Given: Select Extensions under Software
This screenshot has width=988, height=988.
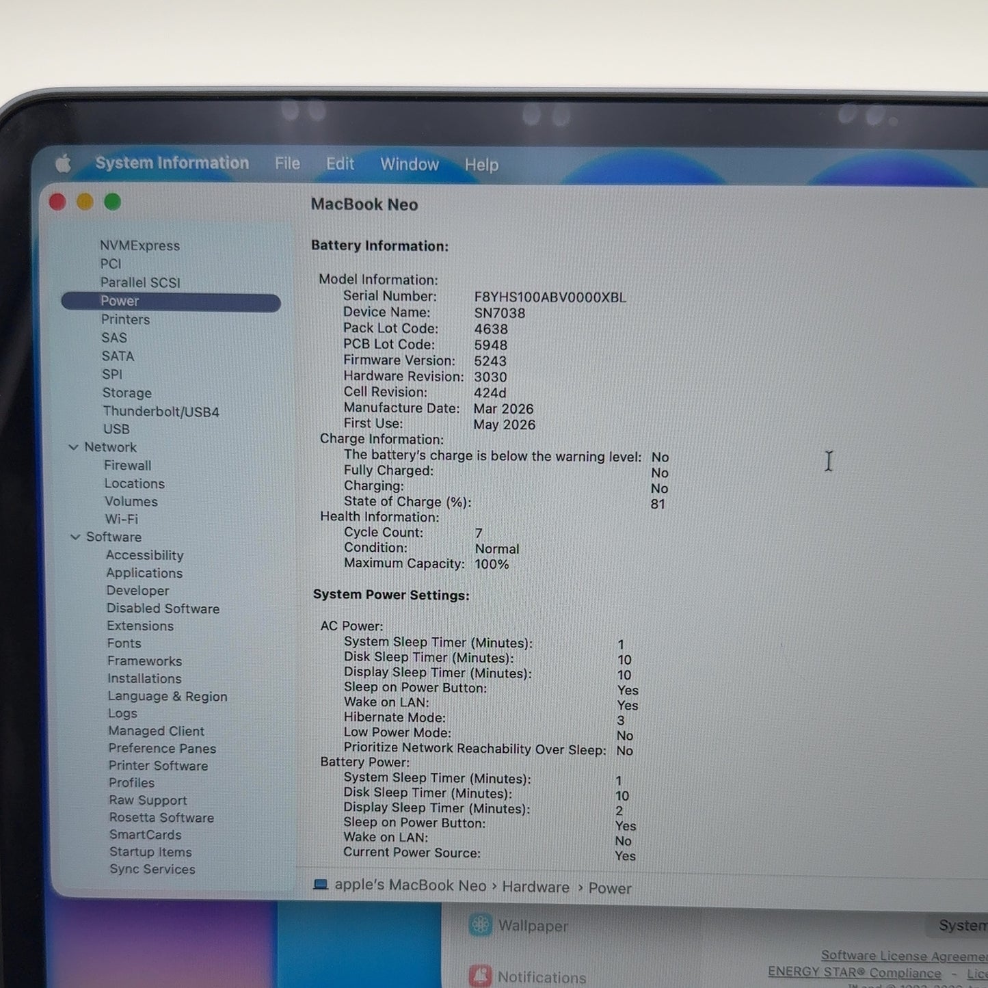Looking at the screenshot, I should (140, 626).
